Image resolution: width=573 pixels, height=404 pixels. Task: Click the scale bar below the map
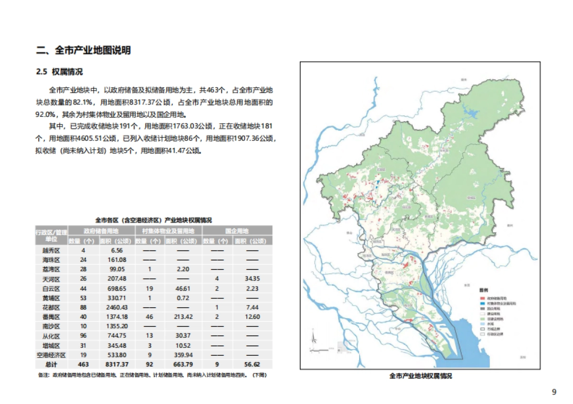click(x=319, y=350)
